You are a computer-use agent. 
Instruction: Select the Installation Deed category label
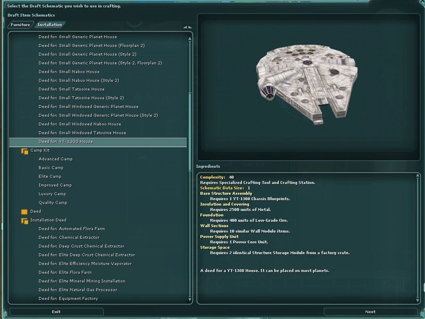tap(48, 220)
